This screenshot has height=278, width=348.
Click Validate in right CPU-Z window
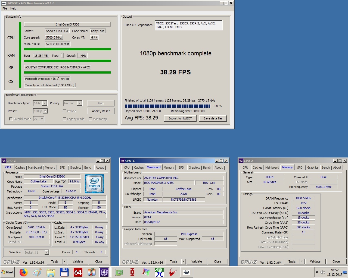315,261
